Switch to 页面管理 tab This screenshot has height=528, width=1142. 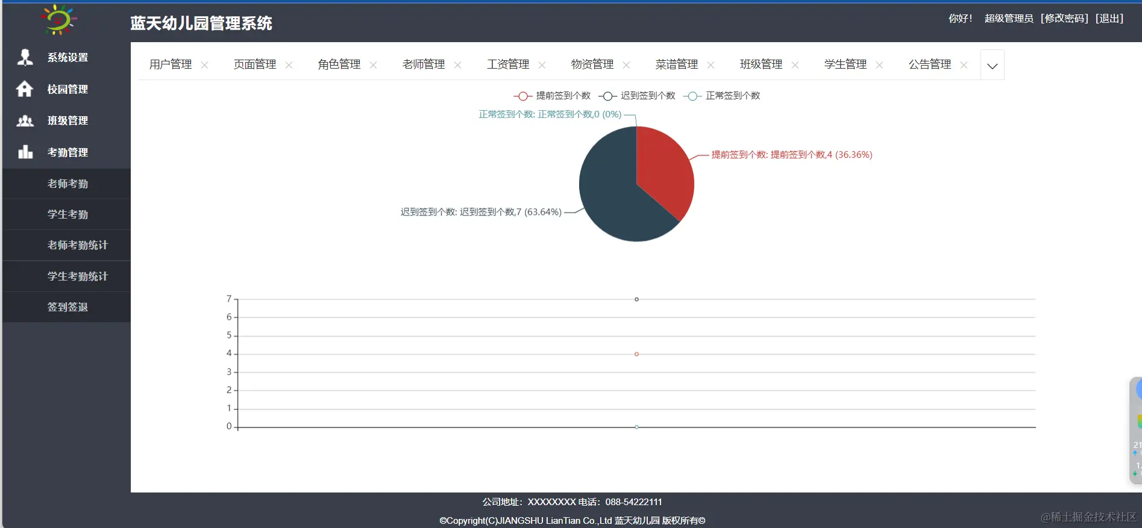(x=255, y=64)
